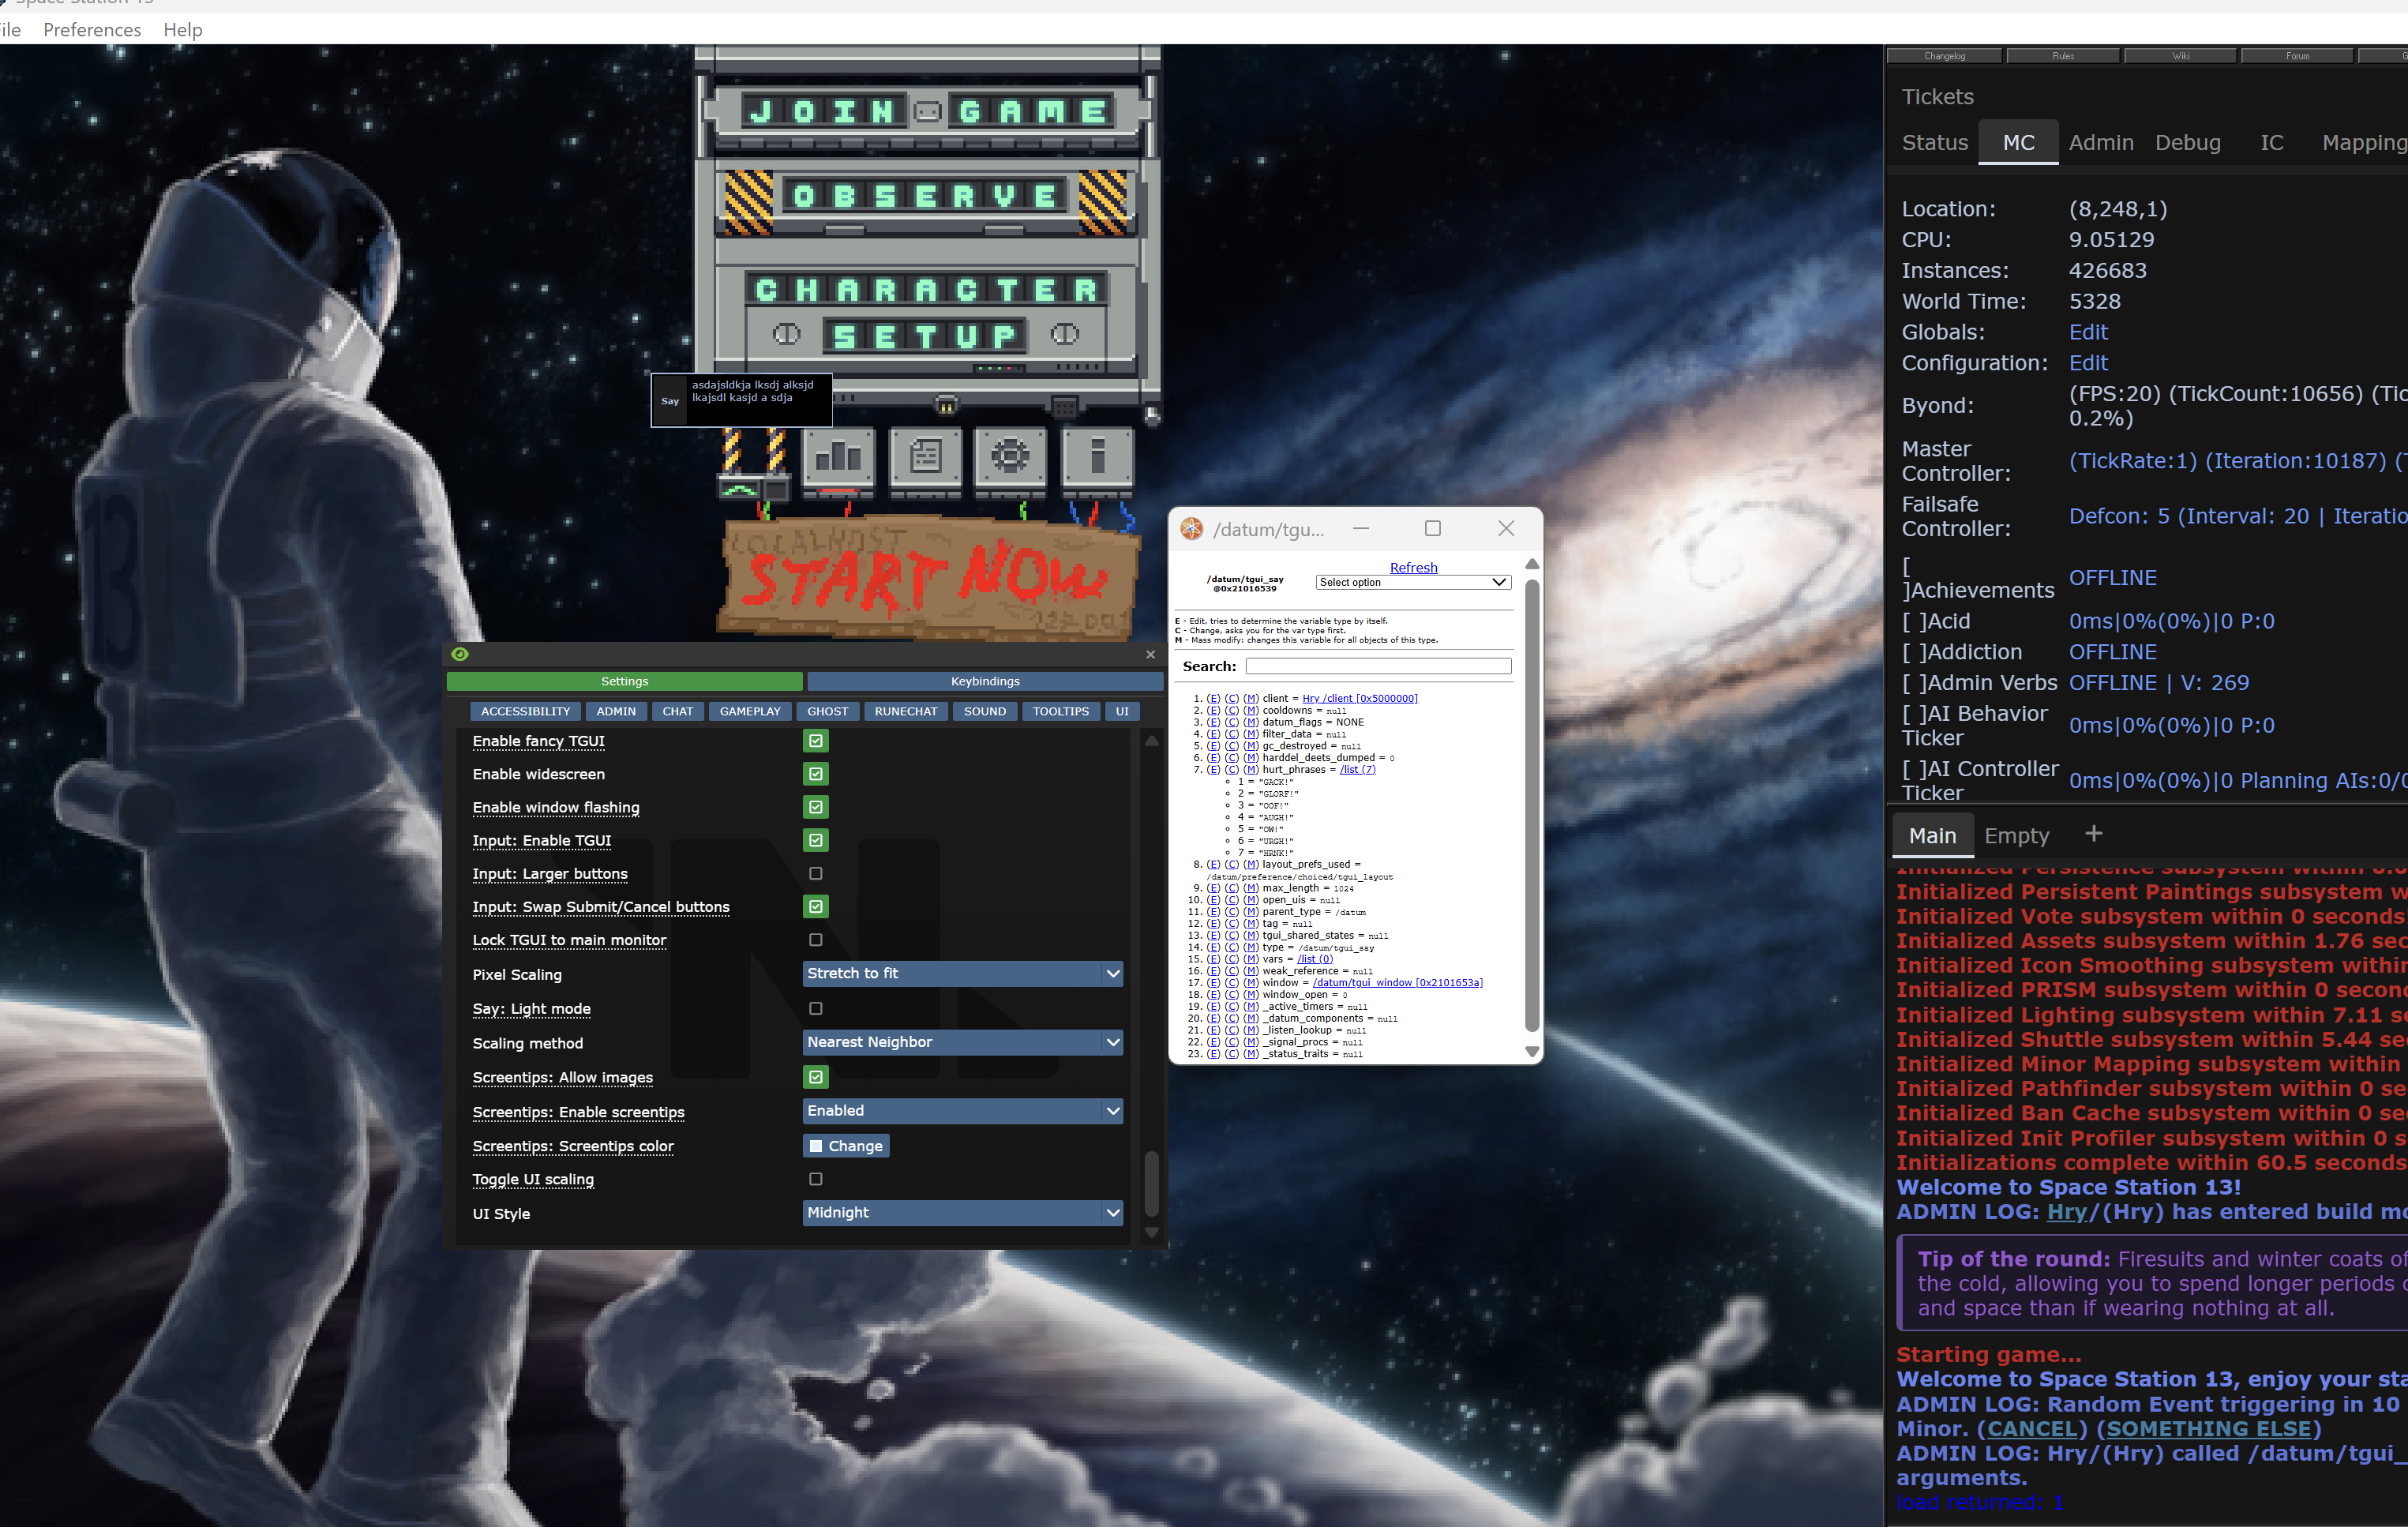The image size is (2408, 1527).
Task: Click the SOMETHING ELSE link in log
Action: pos(2208,1429)
